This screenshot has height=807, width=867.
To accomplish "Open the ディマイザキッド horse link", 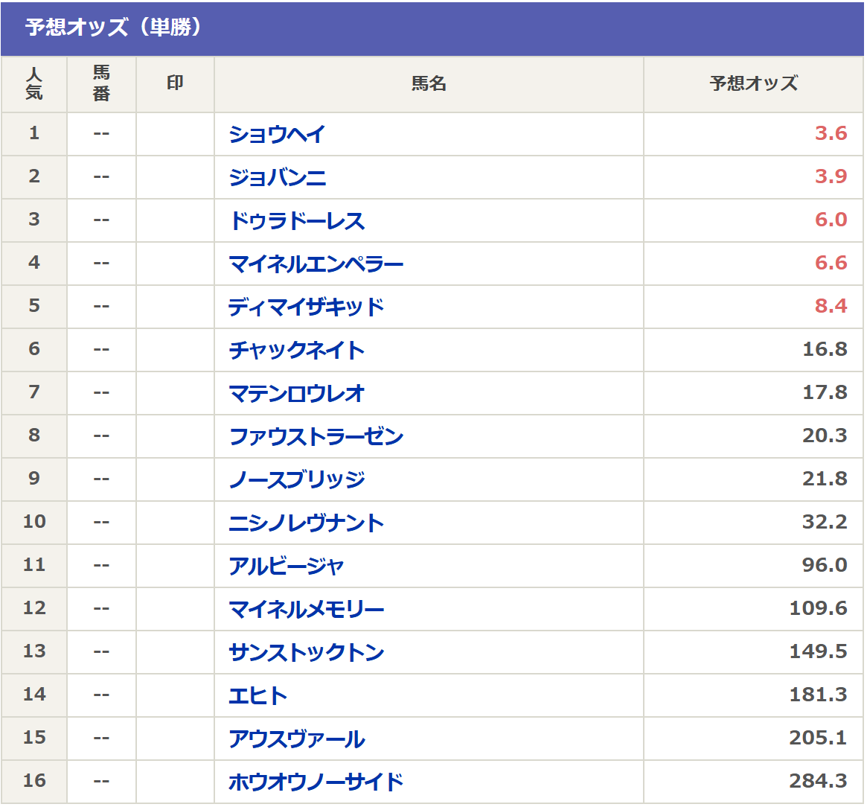I will [306, 307].
